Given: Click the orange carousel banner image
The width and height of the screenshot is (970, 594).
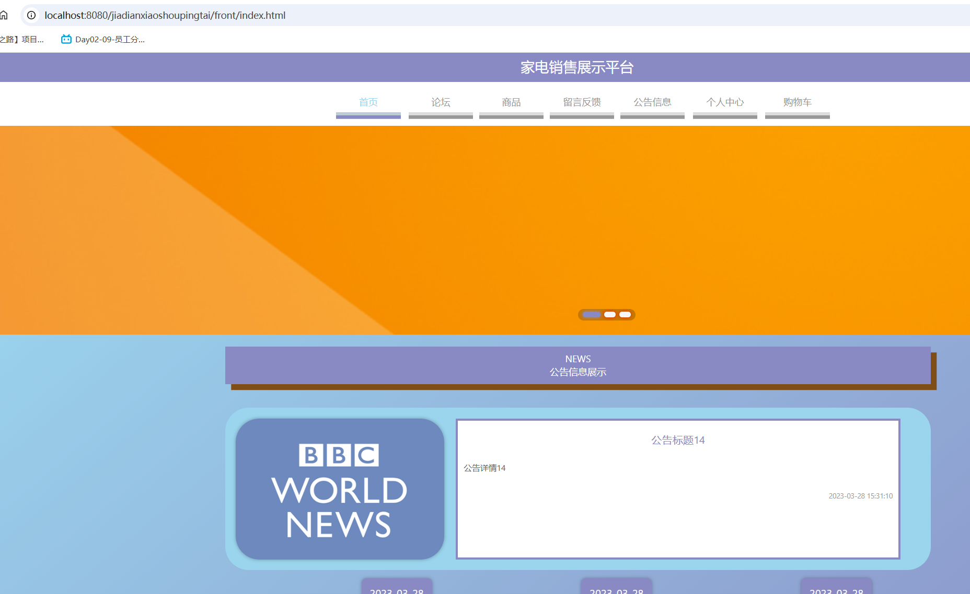Looking at the screenshot, I should click(x=485, y=230).
